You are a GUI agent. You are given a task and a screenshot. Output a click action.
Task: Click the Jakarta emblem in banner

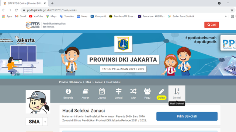coord(123,44)
